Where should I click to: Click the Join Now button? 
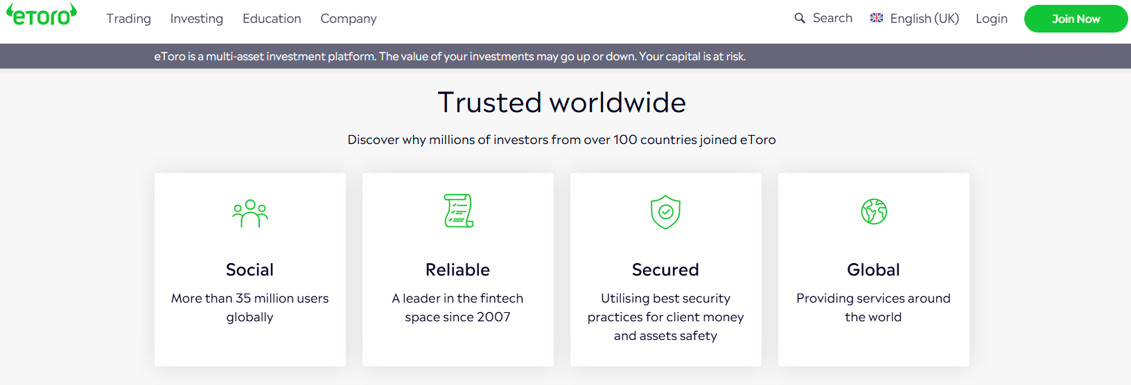click(x=1076, y=19)
